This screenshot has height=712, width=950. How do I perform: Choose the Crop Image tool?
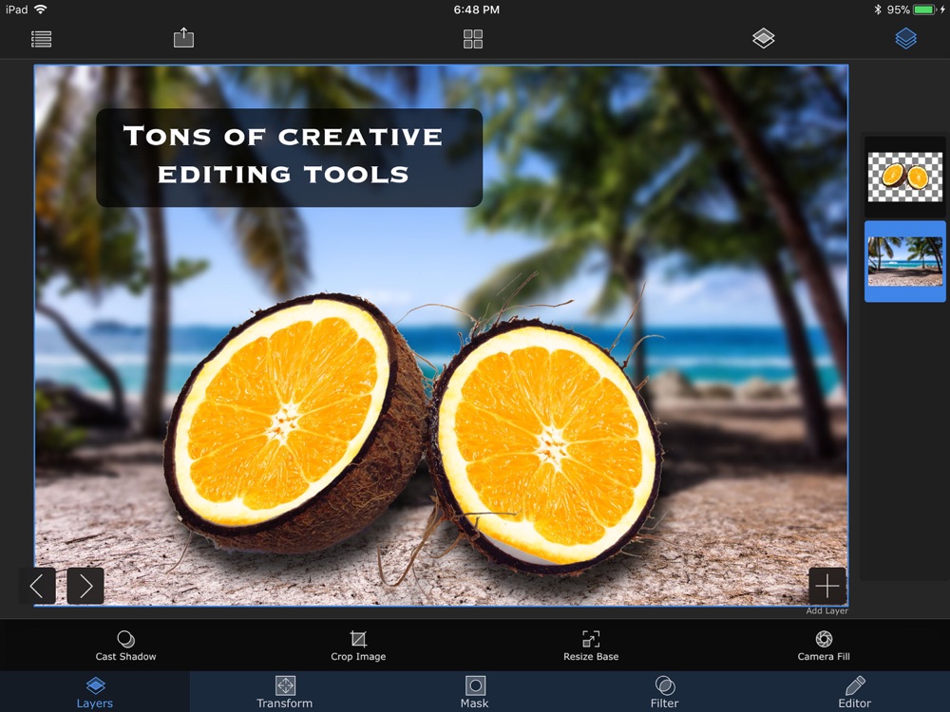tap(358, 646)
